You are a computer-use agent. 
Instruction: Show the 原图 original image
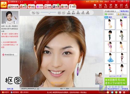(78, 12)
